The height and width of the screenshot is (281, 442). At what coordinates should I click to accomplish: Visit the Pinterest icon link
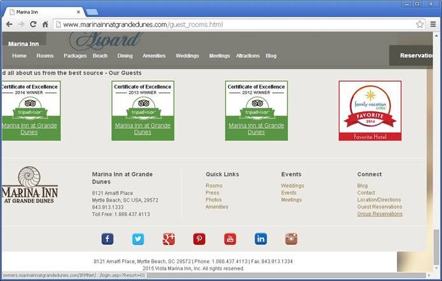click(x=199, y=239)
